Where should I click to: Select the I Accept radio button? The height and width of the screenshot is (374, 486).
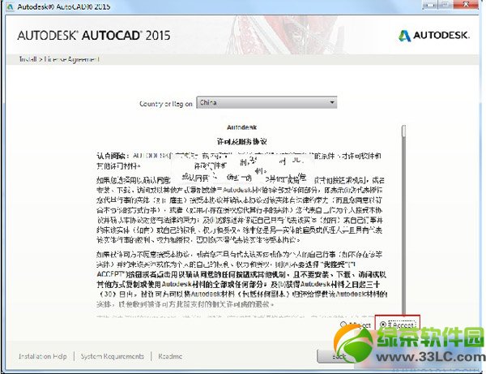[x=383, y=325]
